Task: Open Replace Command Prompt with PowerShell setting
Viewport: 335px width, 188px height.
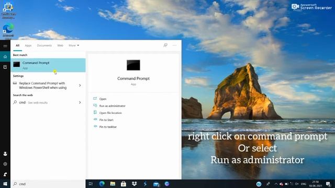Action: (43, 85)
